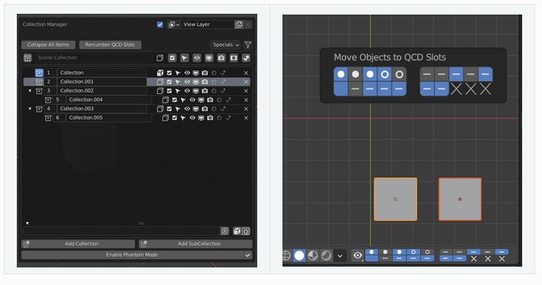The width and height of the screenshot is (542, 285).
Task: Toggle monitor viewport-disable icon for Collection.005
Action: pos(202,118)
